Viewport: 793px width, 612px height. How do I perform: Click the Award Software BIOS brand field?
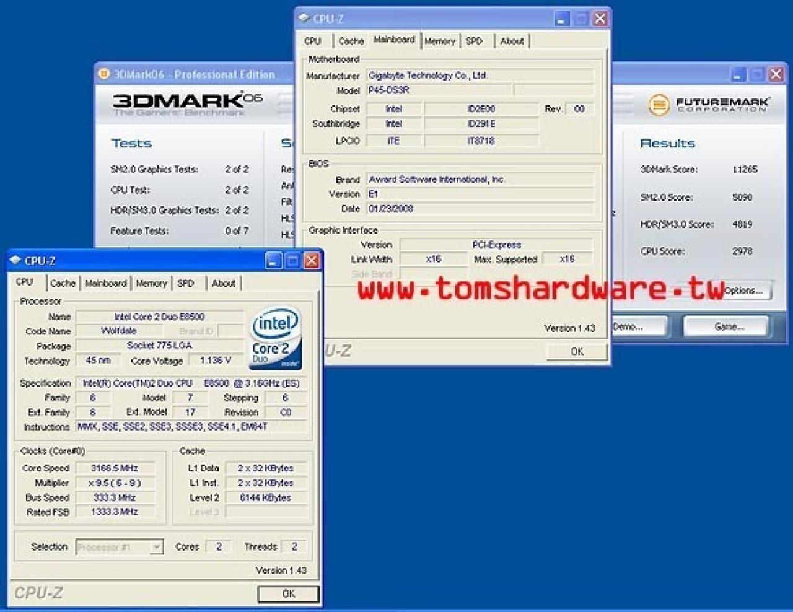[480, 180]
